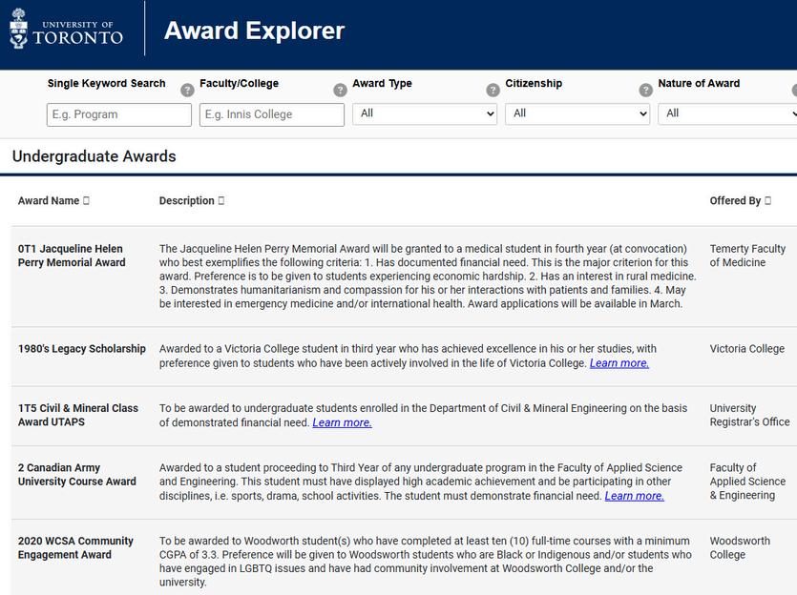Click University Registrar's Office cell
The height and width of the screenshot is (595, 797).
(749, 415)
